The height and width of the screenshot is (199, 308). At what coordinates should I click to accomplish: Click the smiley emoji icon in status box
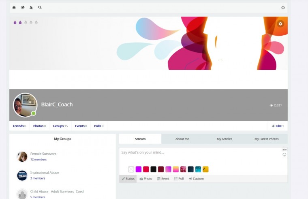click(x=284, y=154)
